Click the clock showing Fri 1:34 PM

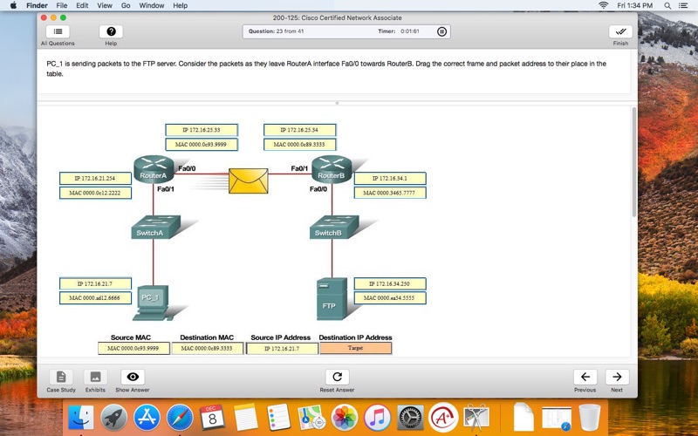635,5
